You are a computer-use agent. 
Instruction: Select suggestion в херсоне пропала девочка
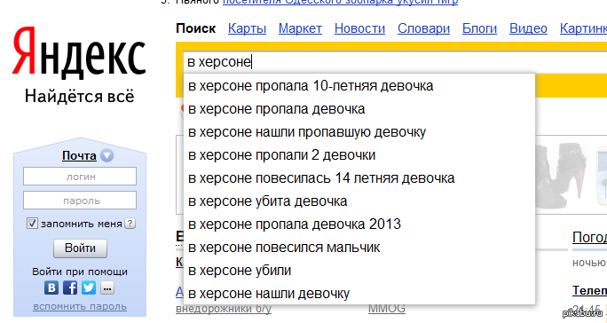click(x=359, y=109)
